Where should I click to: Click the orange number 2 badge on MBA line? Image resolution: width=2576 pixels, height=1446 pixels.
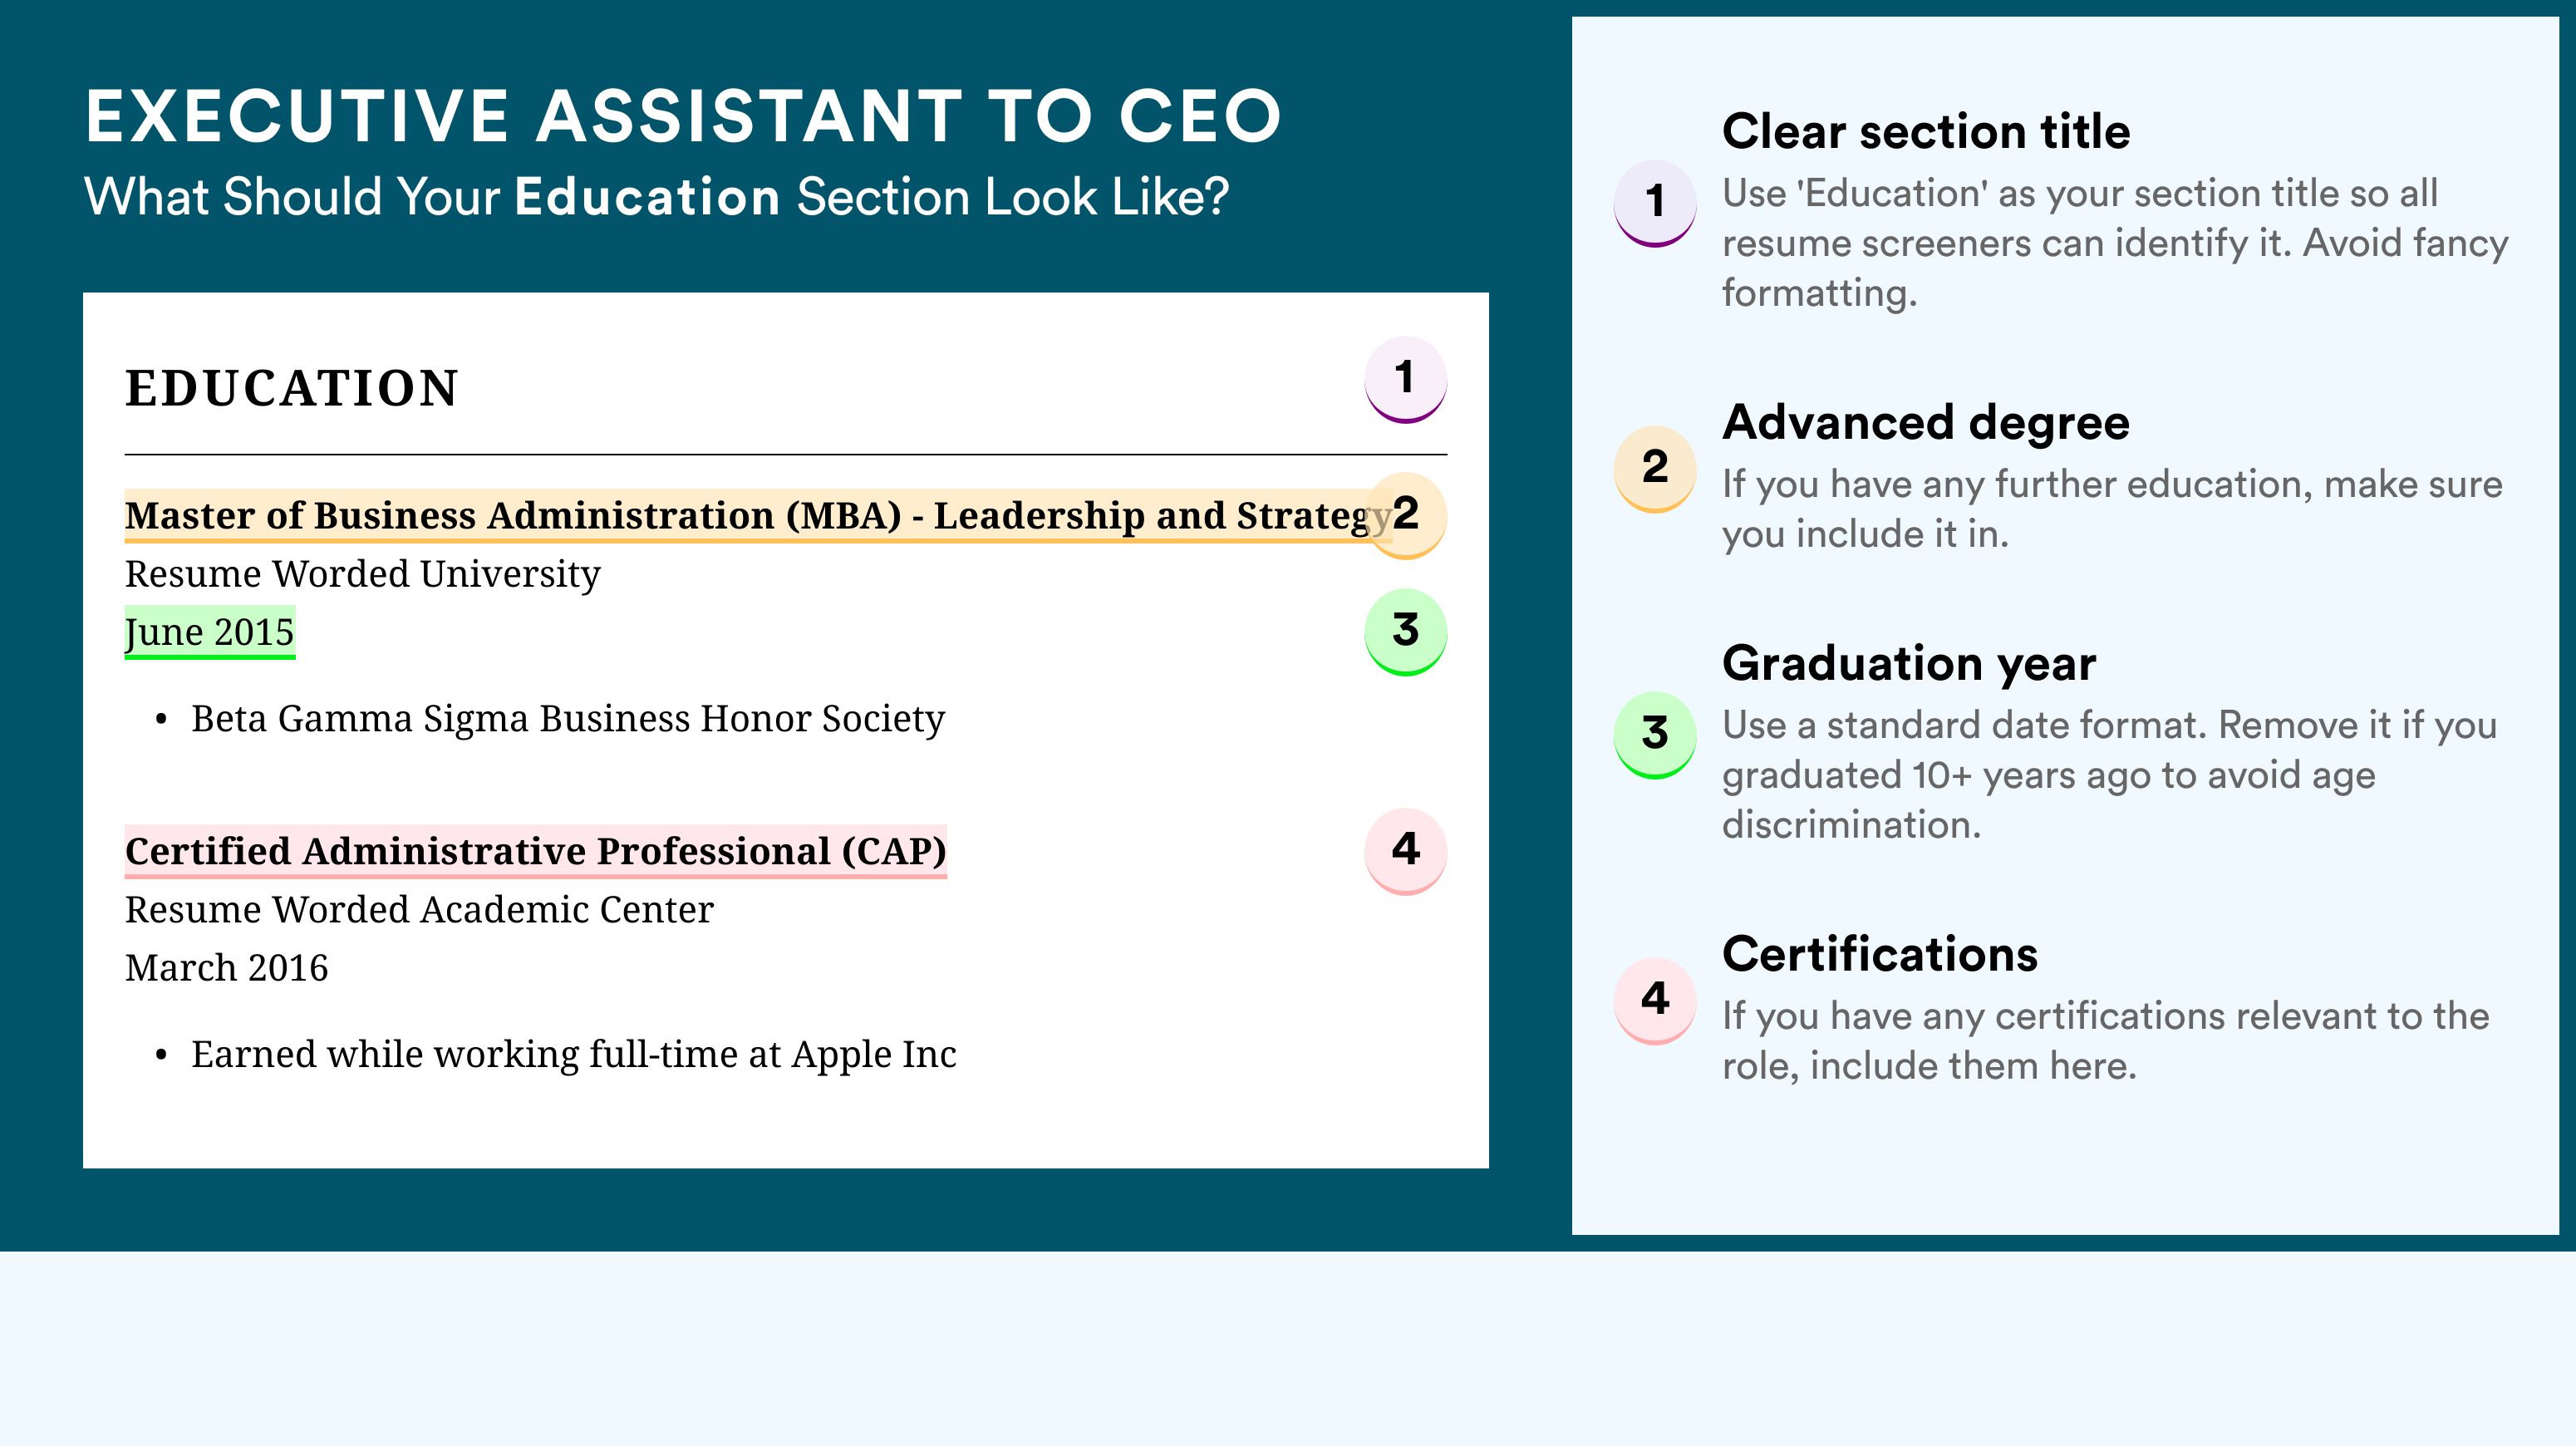point(1405,515)
